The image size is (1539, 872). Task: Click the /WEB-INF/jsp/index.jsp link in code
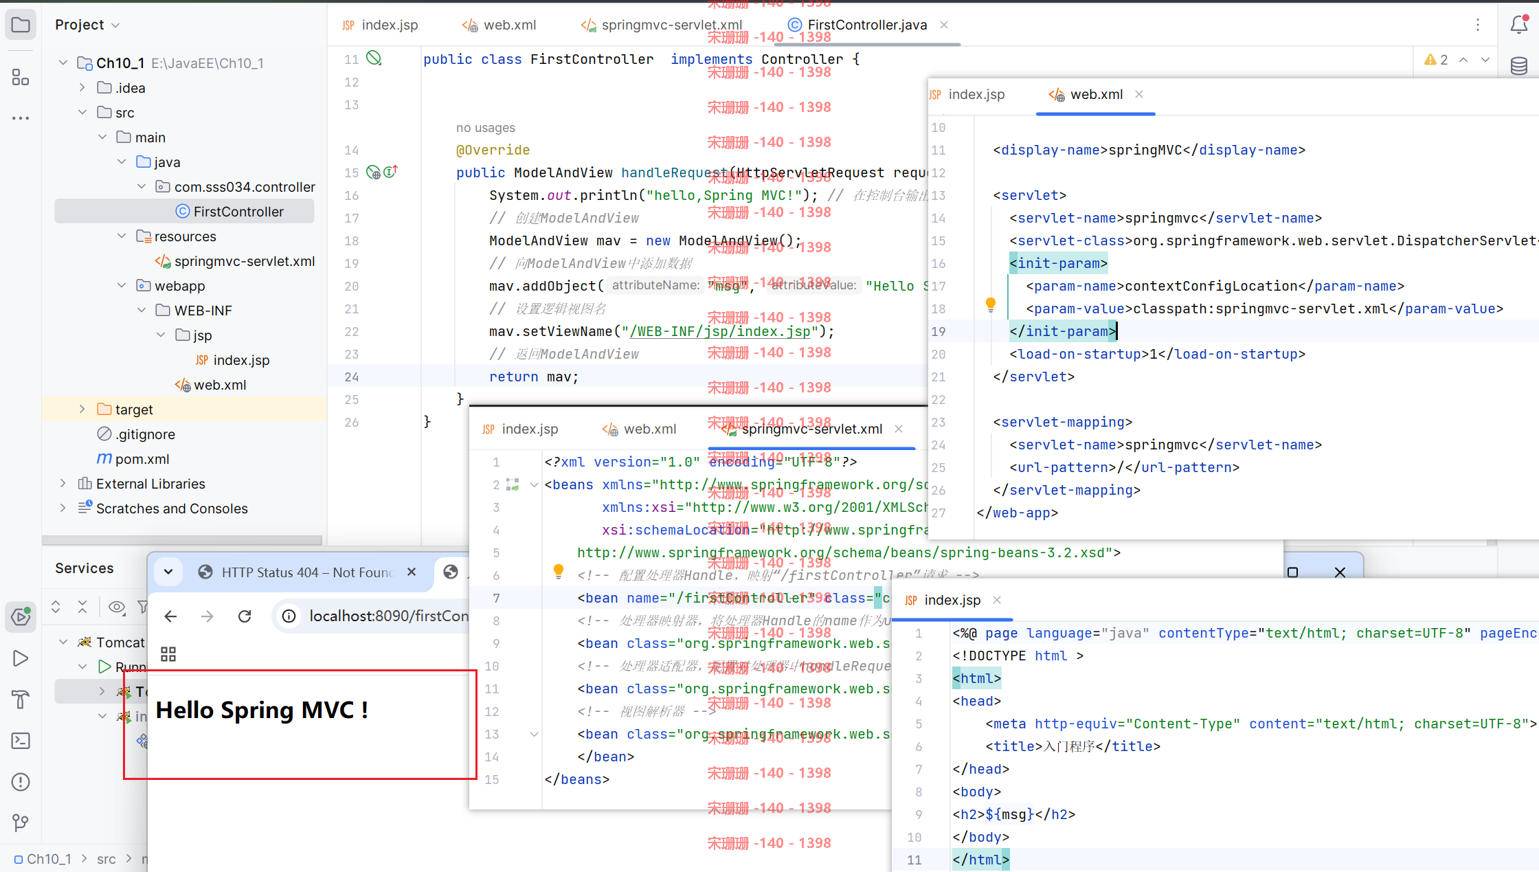tap(719, 331)
